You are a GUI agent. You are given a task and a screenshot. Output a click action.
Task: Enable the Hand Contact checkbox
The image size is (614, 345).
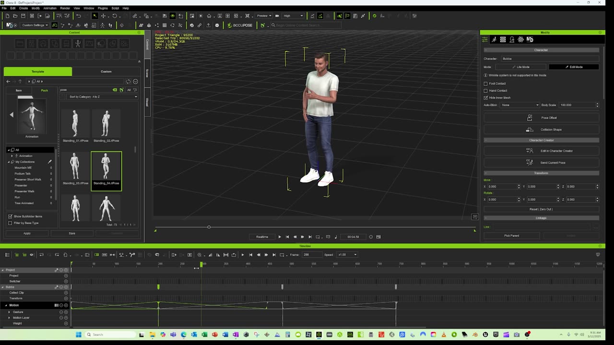click(x=486, y=91)
